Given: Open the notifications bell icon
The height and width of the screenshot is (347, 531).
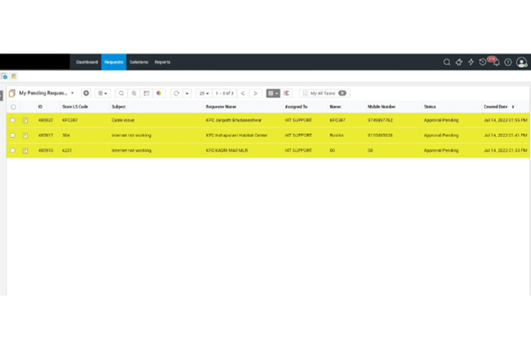Looking at the screenshot, I should (x=496, y=63).
